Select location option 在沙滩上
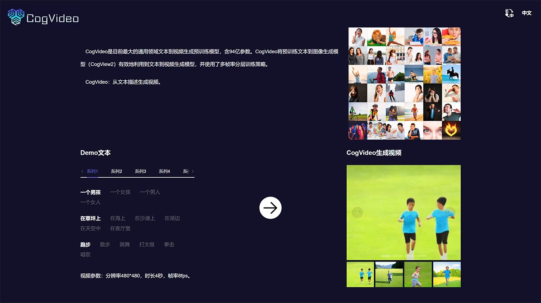This screenshot has height=303, width=541. pyautogui.click(x=145, y=218)
